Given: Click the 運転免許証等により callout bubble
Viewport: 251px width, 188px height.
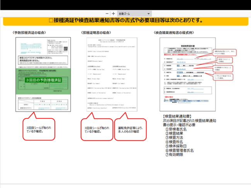Looking at the screenshot, I should coord(131,129).
